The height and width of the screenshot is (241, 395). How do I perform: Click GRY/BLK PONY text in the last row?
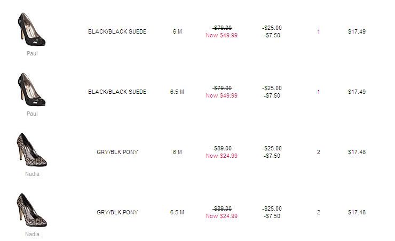[x=117, y=212]
